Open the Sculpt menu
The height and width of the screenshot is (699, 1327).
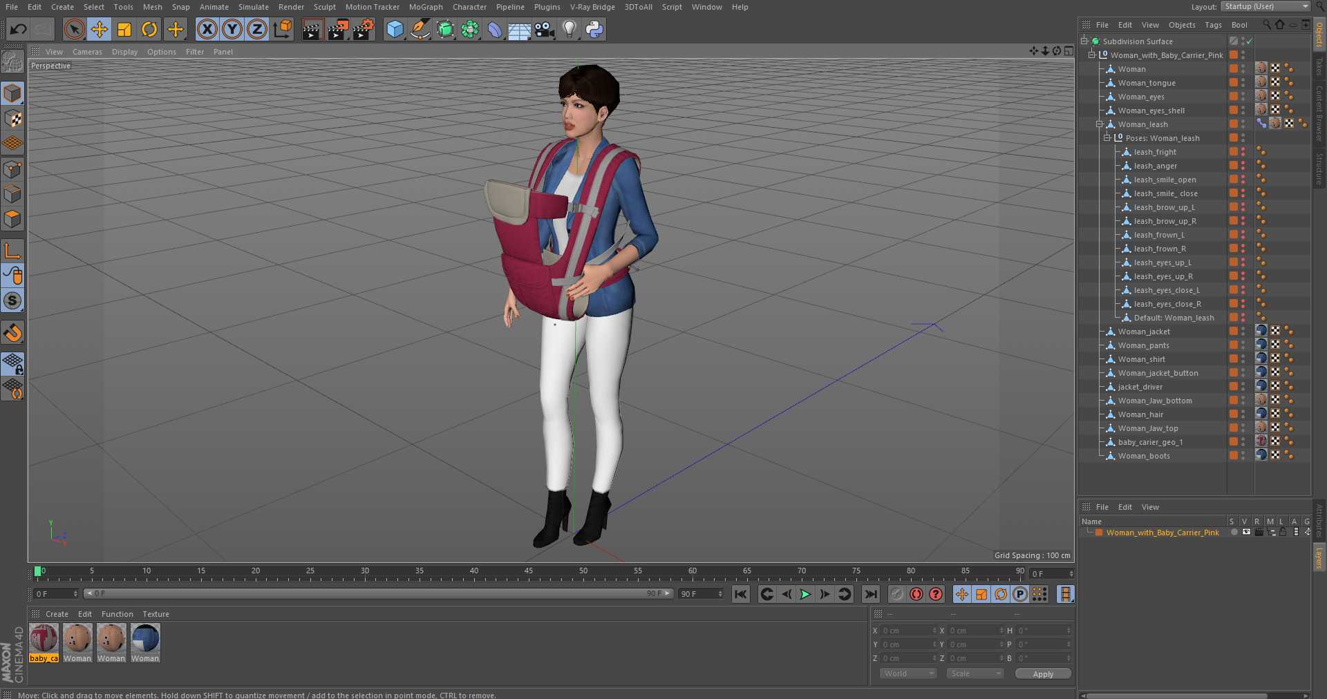[325, 7]
